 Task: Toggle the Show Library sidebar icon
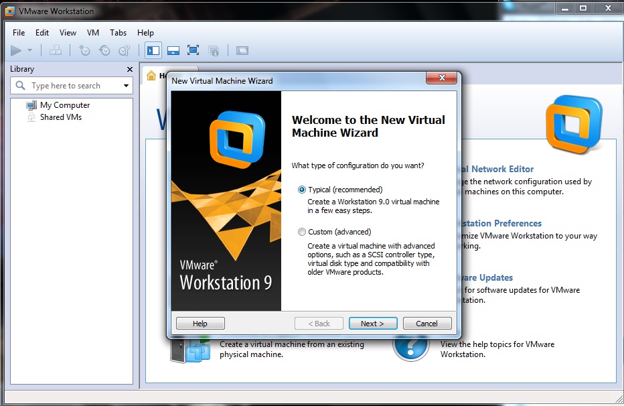click(x=153, y=50)
